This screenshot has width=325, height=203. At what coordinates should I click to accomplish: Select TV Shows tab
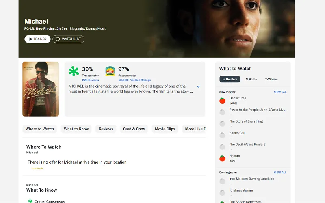coord(271,79)
